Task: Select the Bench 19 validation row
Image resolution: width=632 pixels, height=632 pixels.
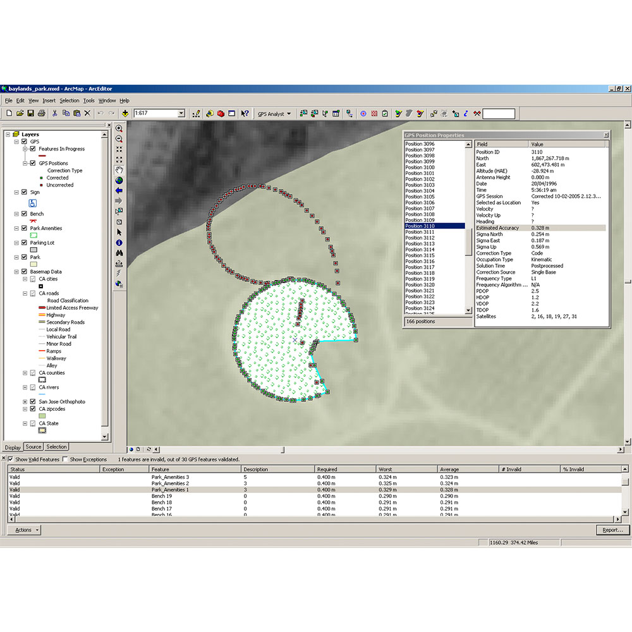Action: 314,496
